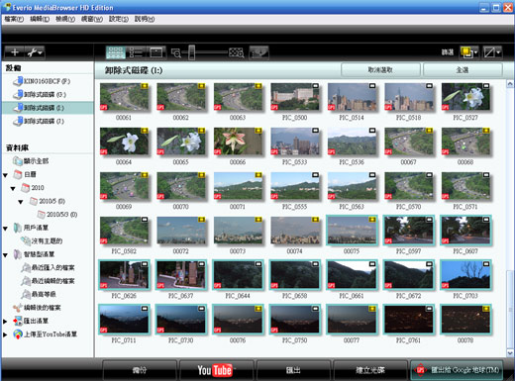The image size is (515, 381).
Task: Click the yellow video badge on 00071
Action: (x=258, y=175)
